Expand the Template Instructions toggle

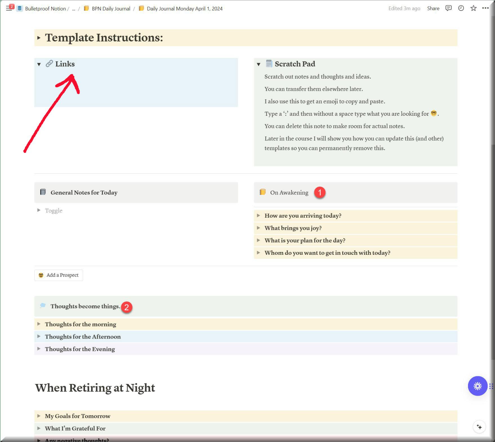click(x=39, y=38)
